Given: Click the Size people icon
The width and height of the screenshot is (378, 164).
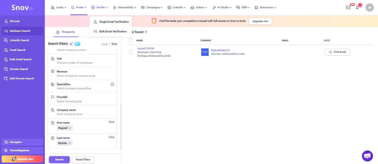Looking at the screenshot, I should pos(53,59).
